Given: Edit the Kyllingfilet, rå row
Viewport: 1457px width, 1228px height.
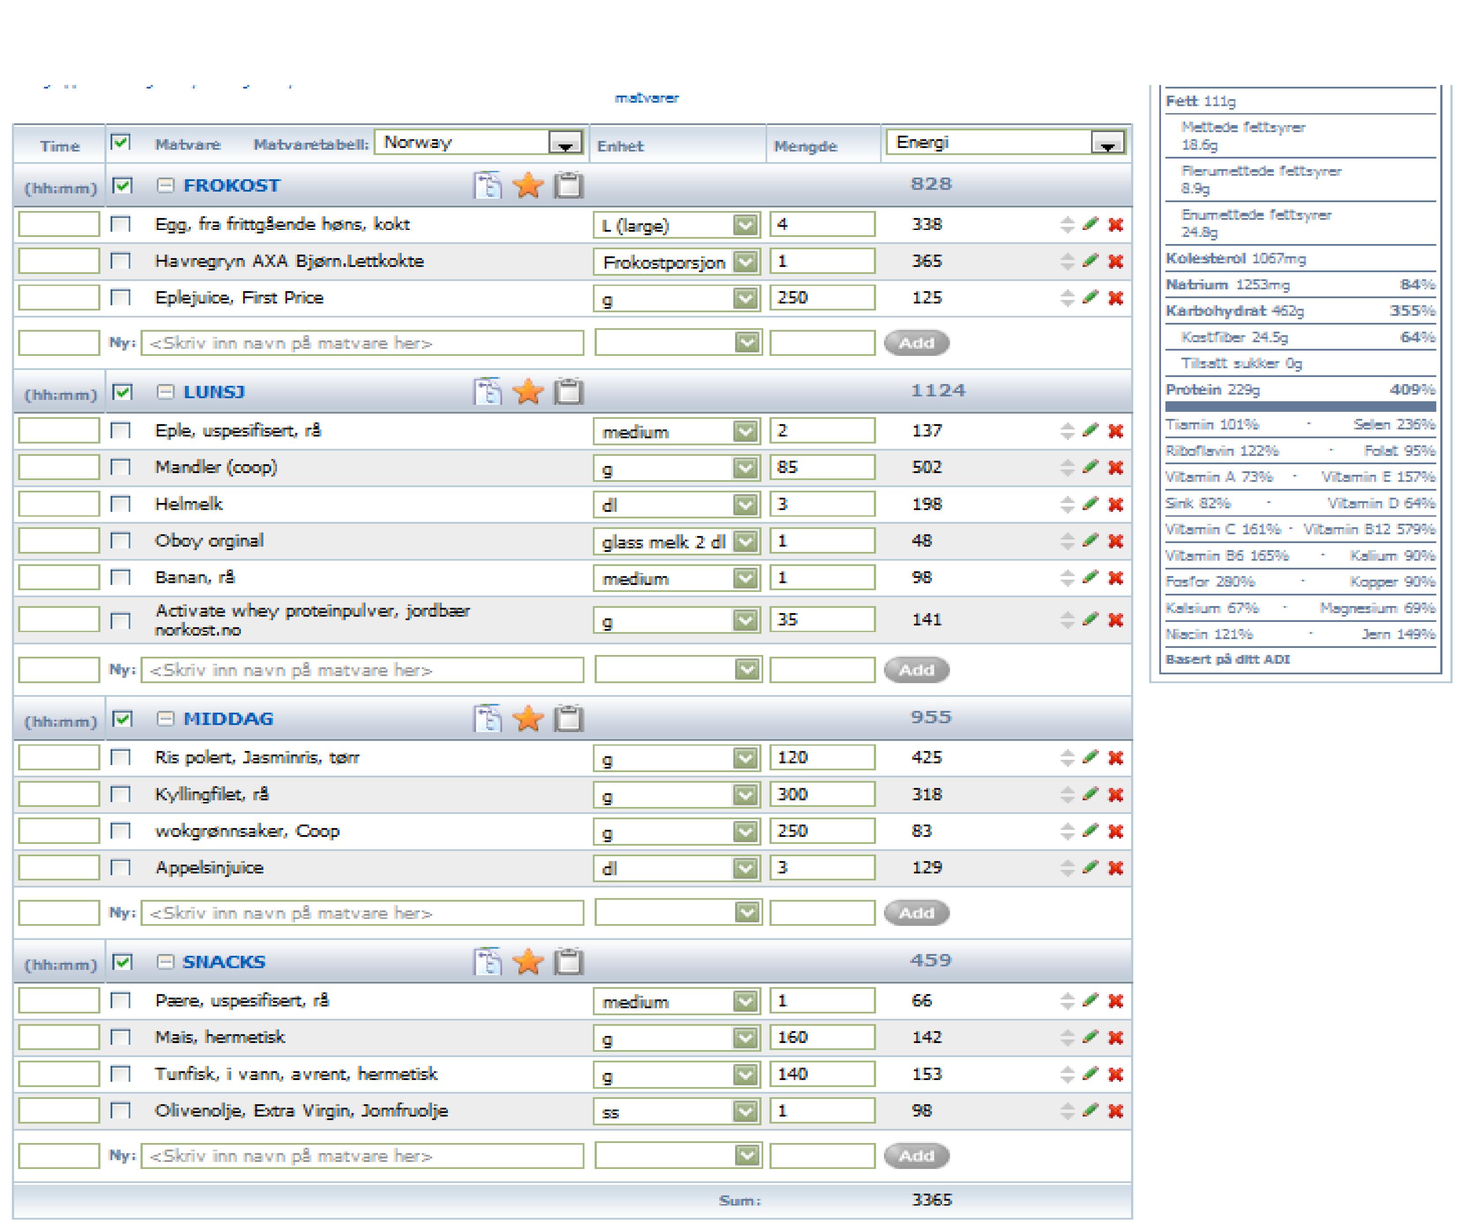Looking at the screenshot, I should point(1091,794).
